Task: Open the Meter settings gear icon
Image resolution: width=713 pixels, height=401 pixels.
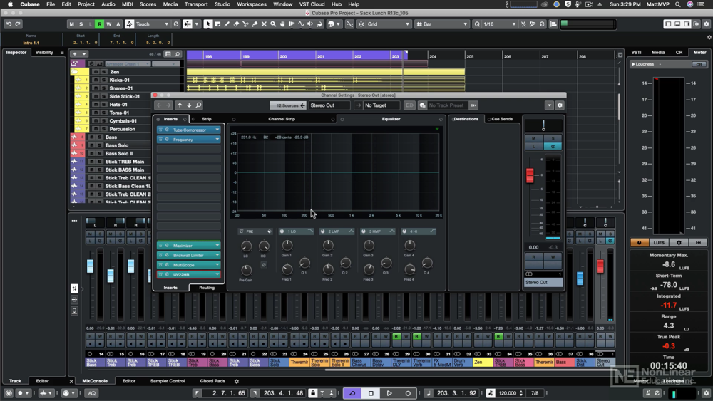Action: [679, 242]
